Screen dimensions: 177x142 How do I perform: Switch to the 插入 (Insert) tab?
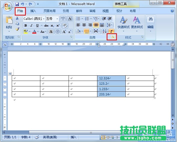point(33,11)
